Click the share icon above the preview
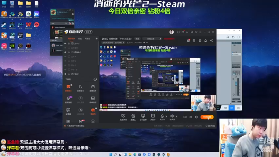This screenshot has height=157, width=279. 211,40
